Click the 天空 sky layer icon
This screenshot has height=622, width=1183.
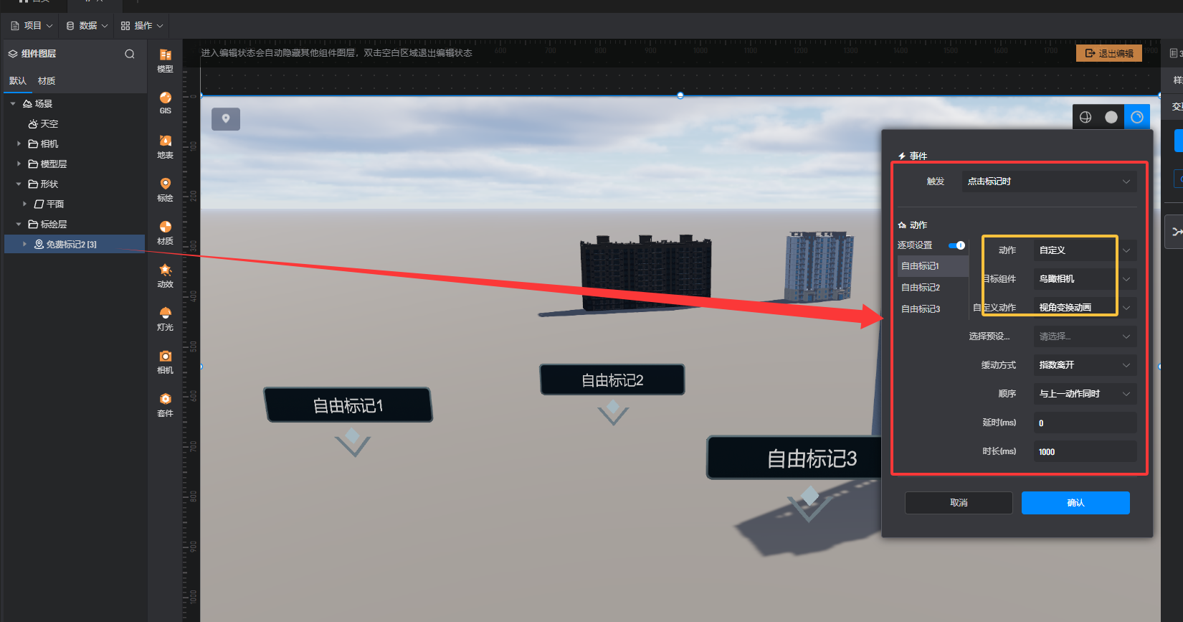coord(33,124)
